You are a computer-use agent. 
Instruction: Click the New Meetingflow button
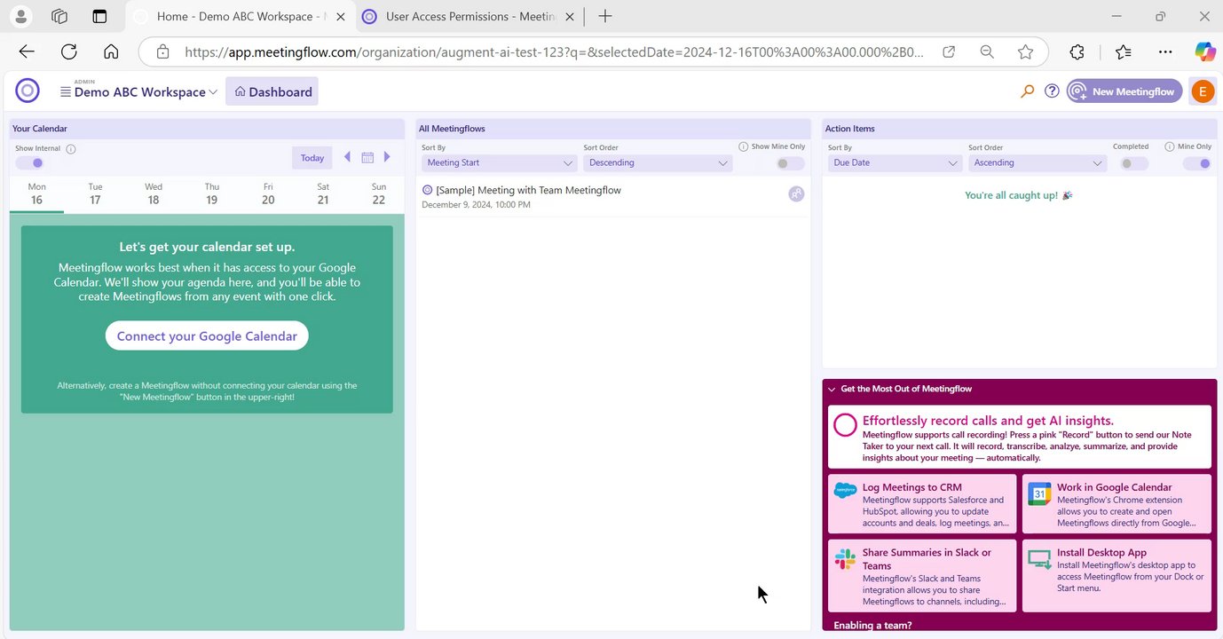[x=1124, y=91]
